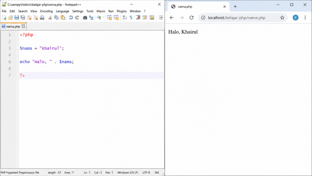The height and width of the screenshot is (176, 312).
Task: Bookmark this page with the star icon
Action: tap(282, 18)
